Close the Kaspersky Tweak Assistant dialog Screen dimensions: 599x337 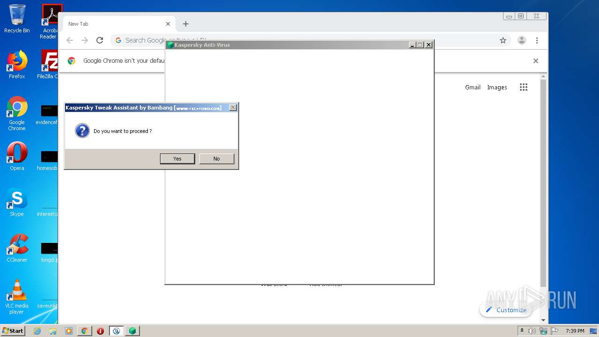[x=233, y=108]
